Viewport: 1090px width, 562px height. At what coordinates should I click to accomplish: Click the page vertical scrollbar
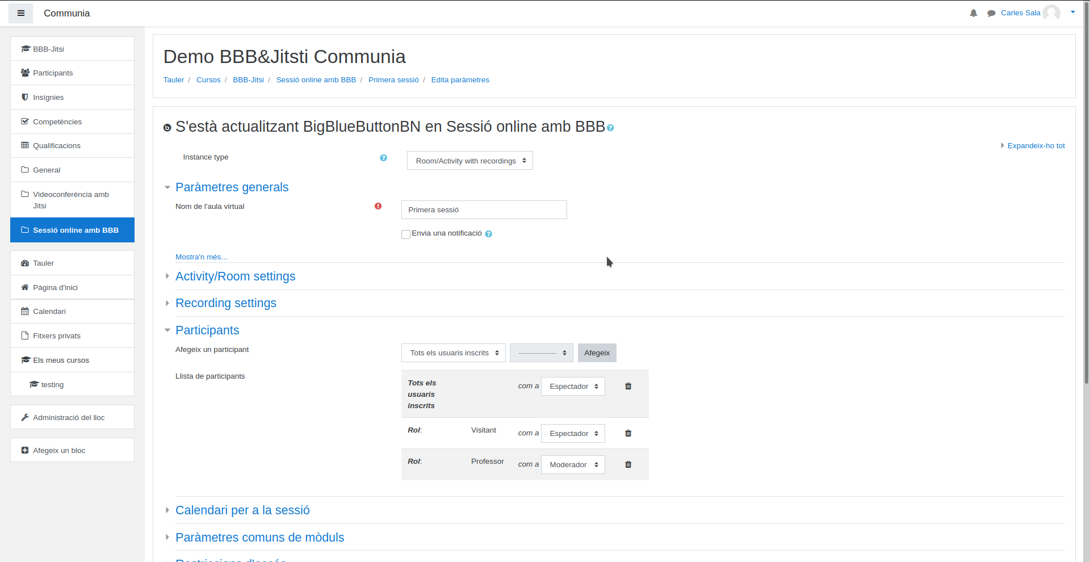point(1087,193)
